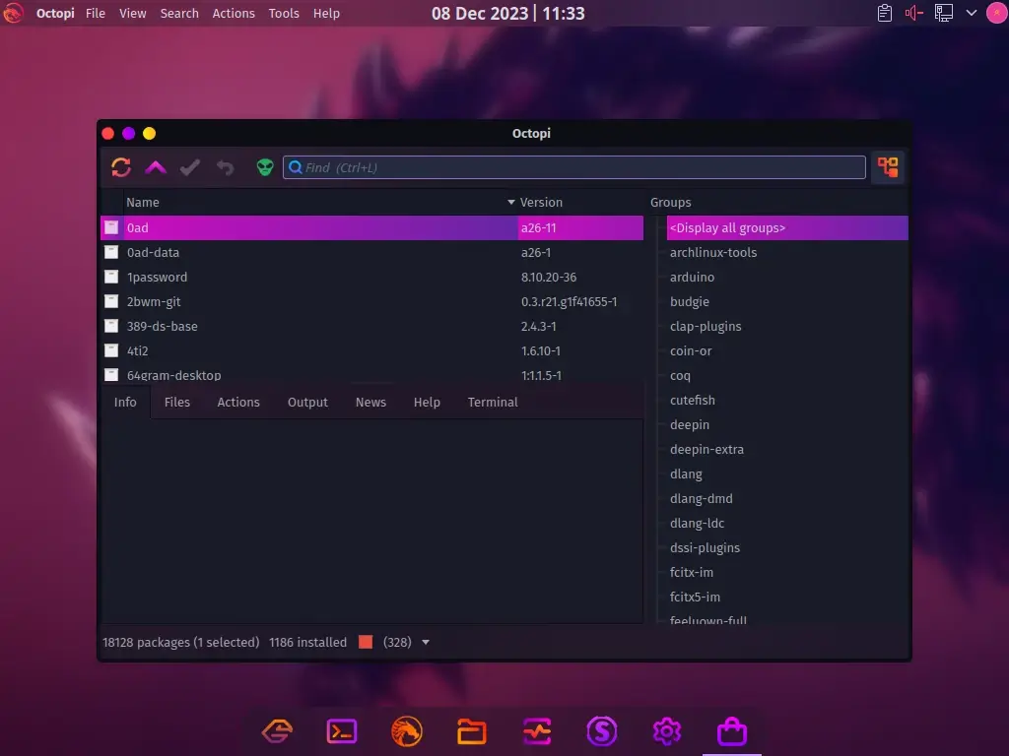Viewport: 1009px width, 756px height.
Task: Open the Help menu in top bar
Action: pyautogui.click(x=326, y=13)
